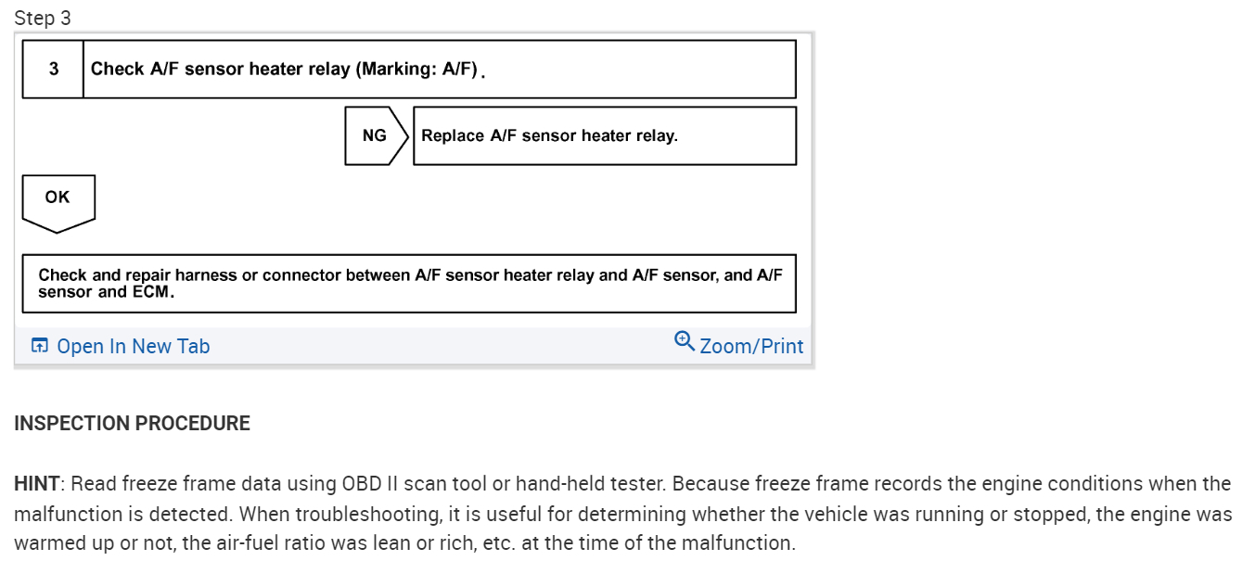Click the bold HINT label
The image size is (1255, 561).
(x=36, y=484)
